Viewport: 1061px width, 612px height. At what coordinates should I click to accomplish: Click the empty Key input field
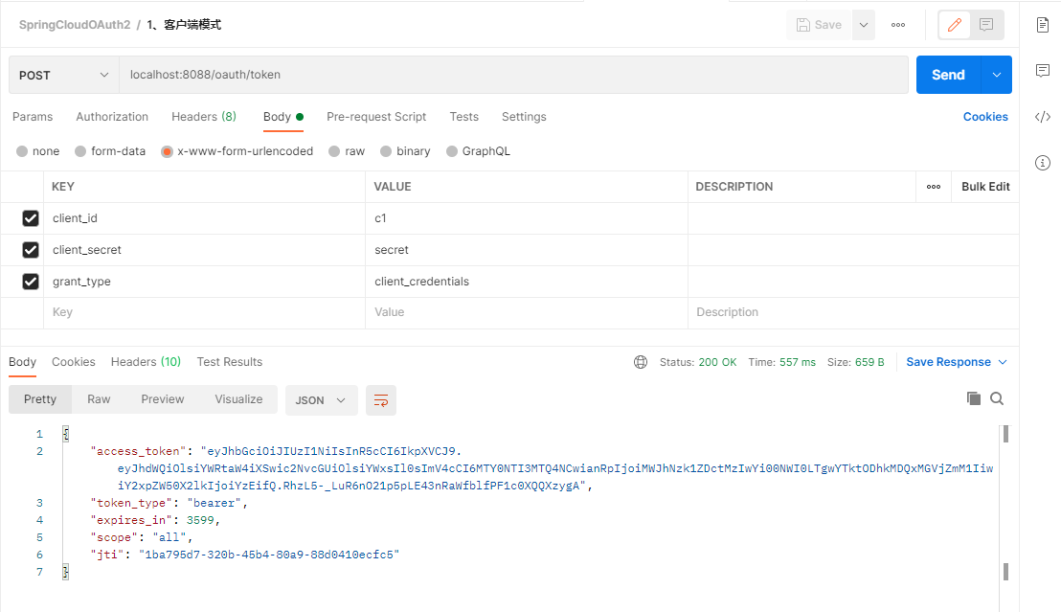204,313
